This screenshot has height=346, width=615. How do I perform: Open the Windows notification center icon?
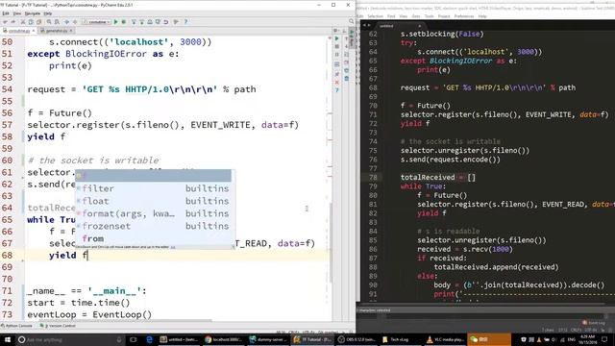click(x=604, y=339)
